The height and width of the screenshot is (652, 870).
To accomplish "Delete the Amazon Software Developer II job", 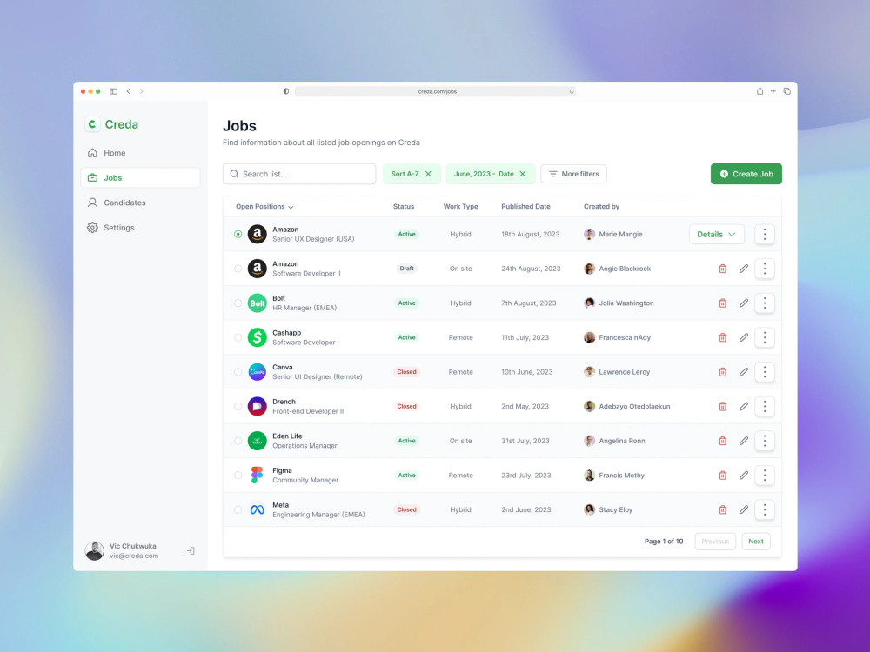I will coord(722,269).
